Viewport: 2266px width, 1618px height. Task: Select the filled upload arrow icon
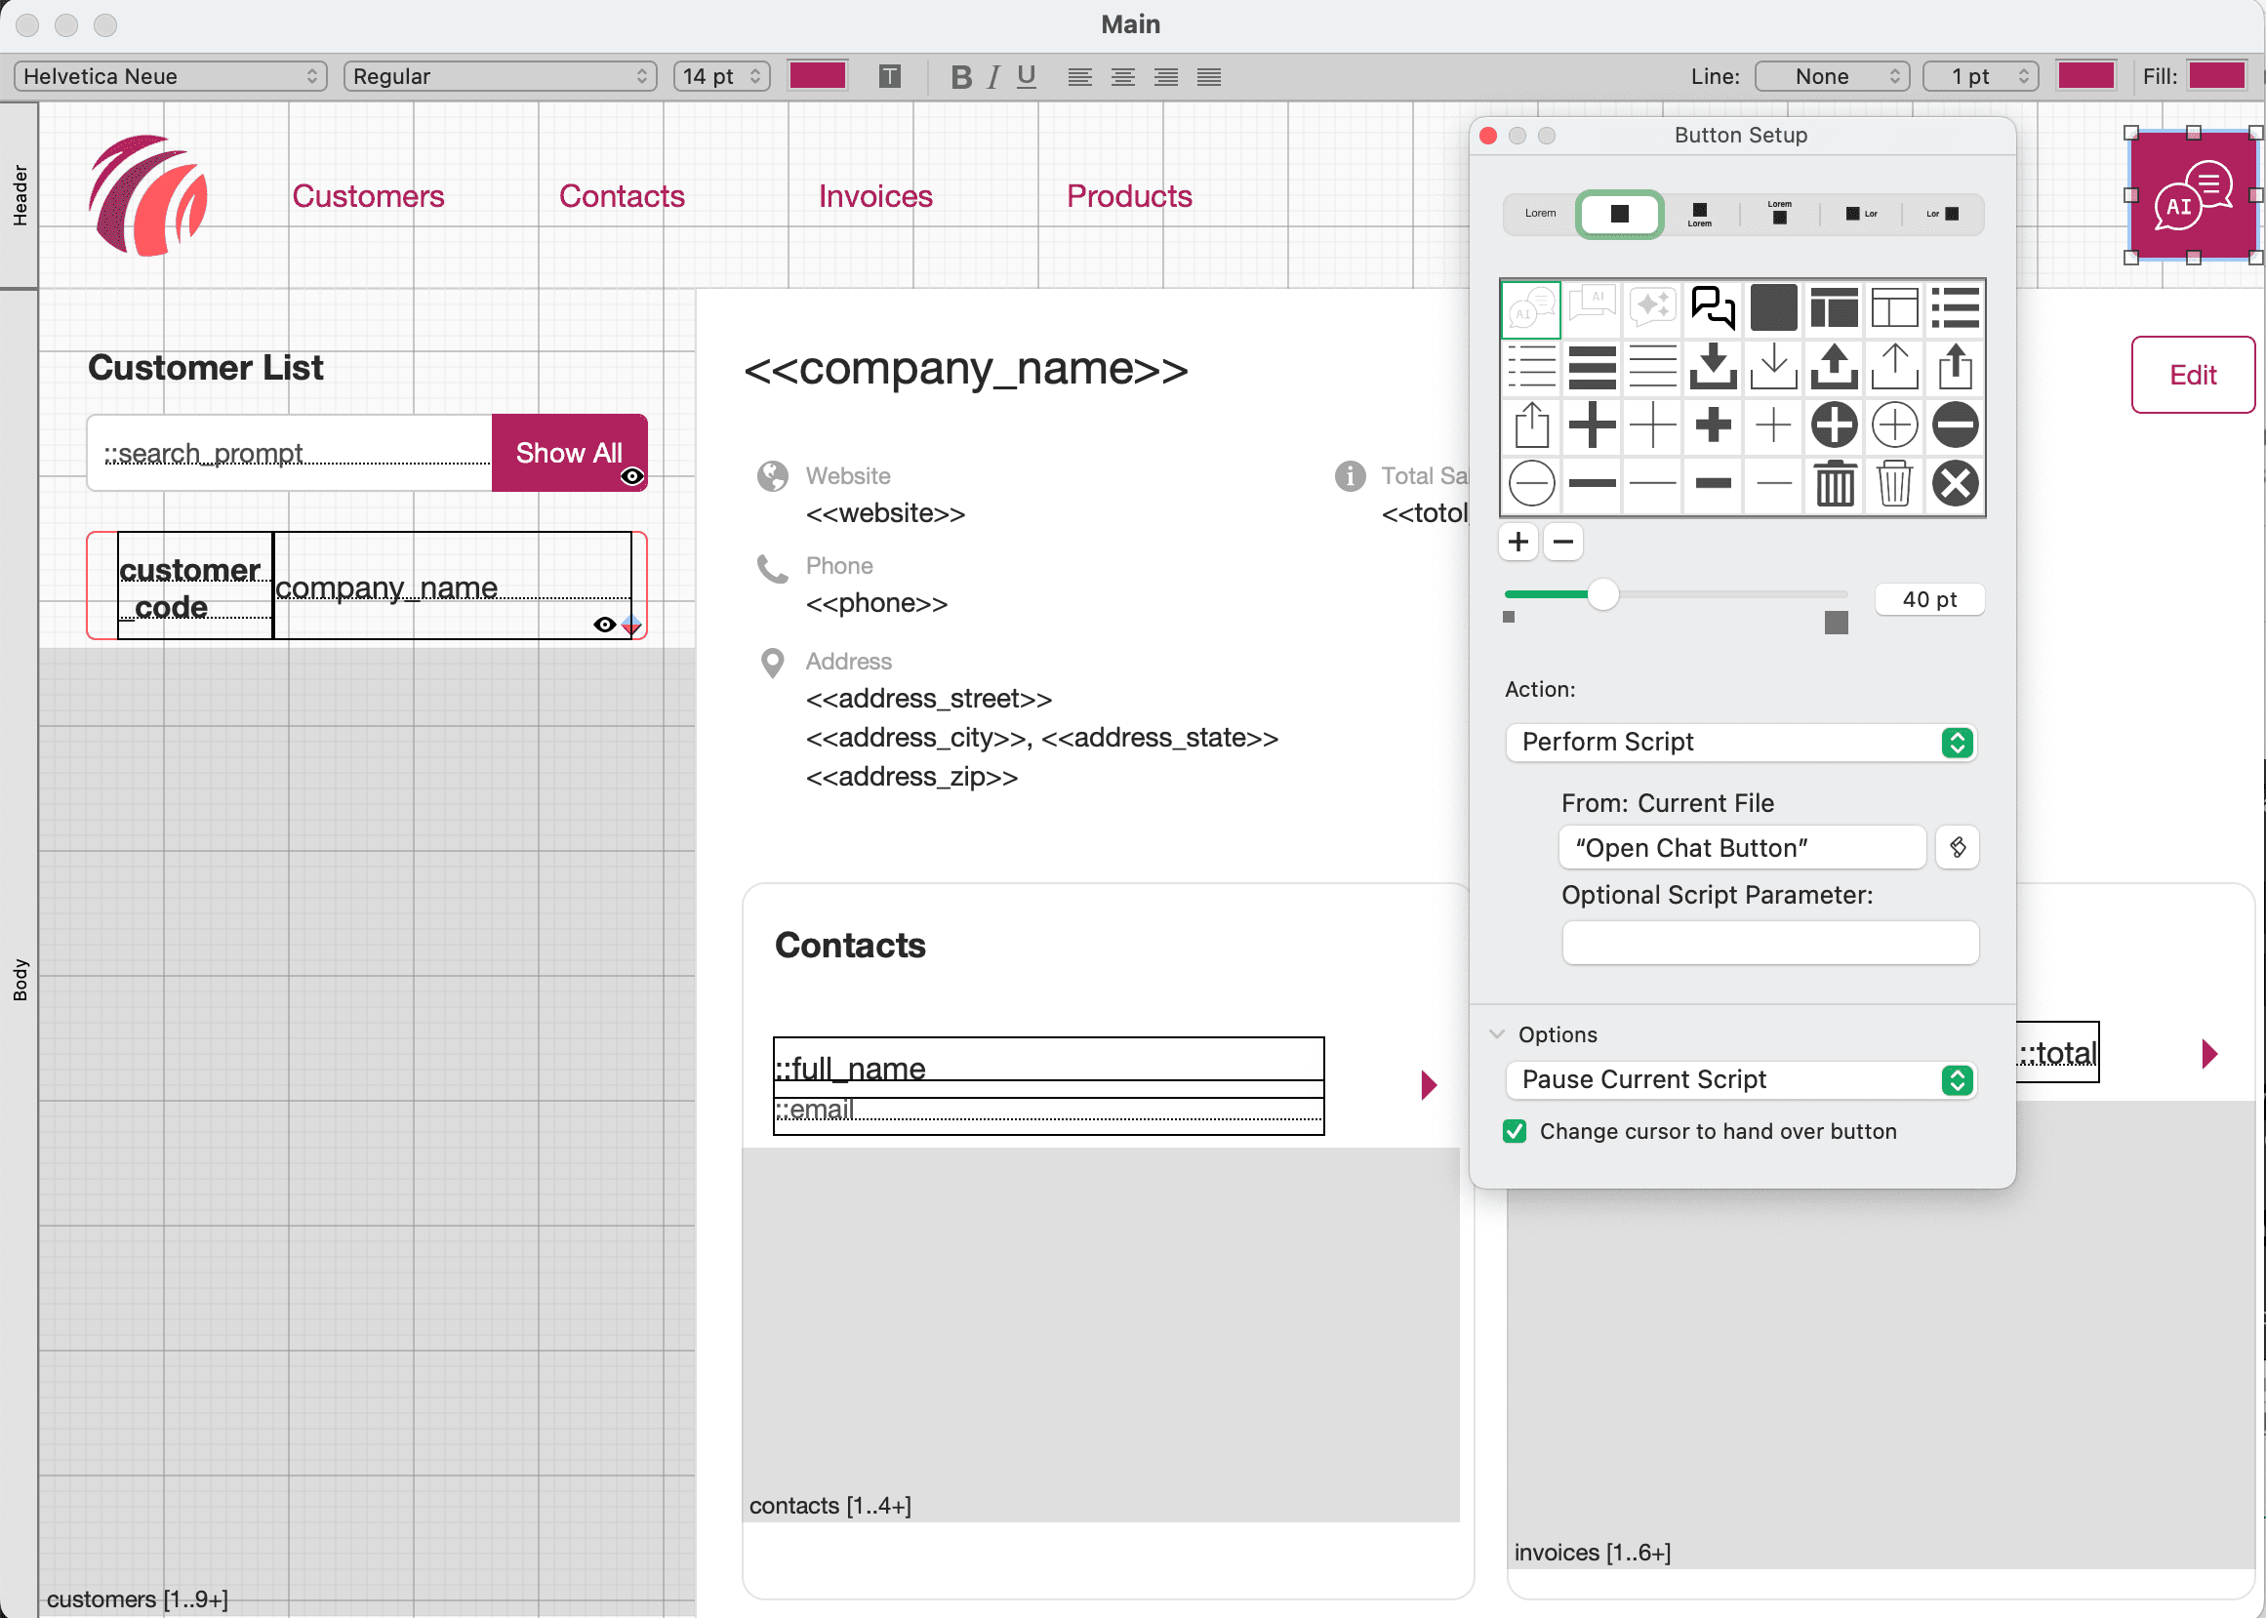(x=1834, y=367)
